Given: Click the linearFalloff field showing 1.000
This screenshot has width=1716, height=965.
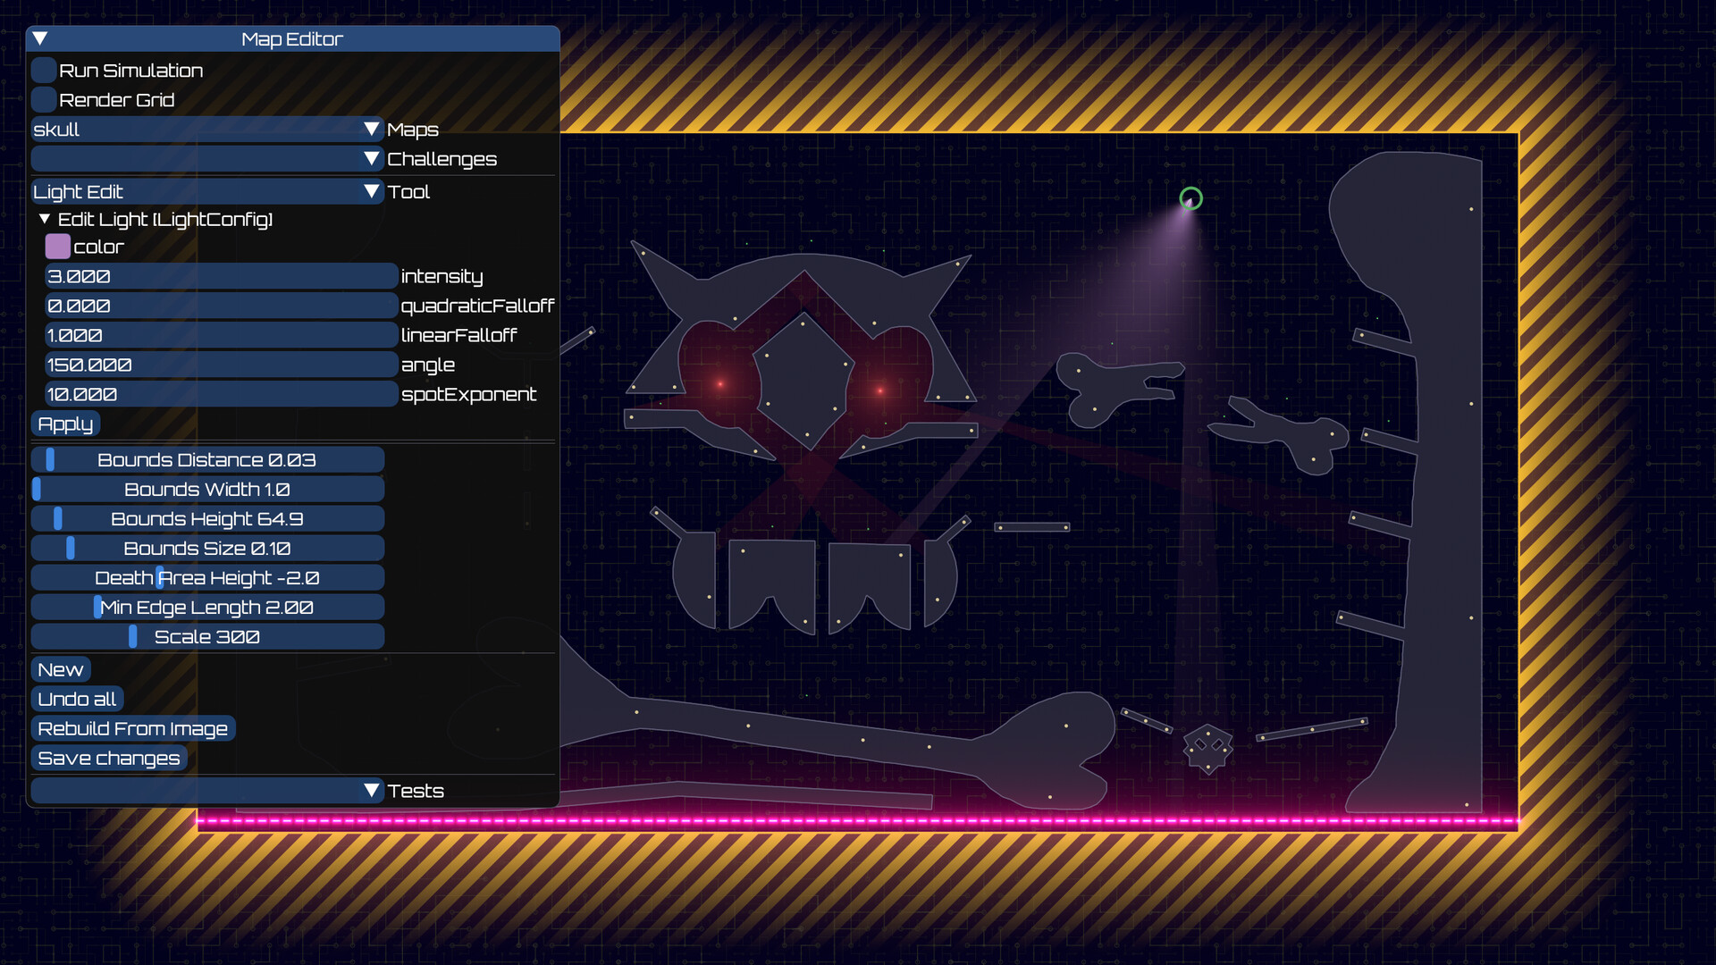Looking at the screenshot, I should tap(222, 335).
